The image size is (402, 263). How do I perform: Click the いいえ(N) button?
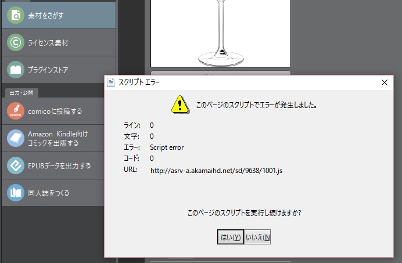pos(257,237)
